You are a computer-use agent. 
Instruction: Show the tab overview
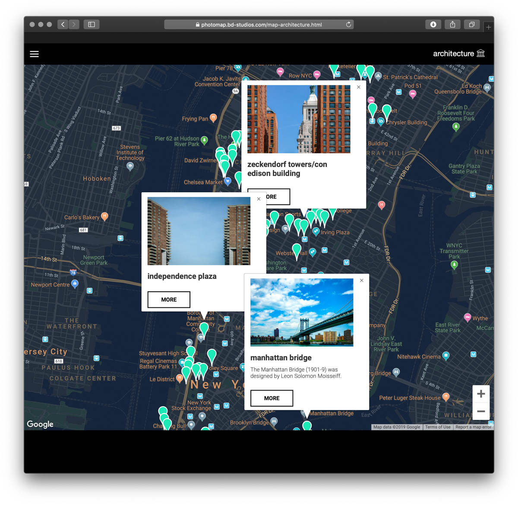point(472,25)
